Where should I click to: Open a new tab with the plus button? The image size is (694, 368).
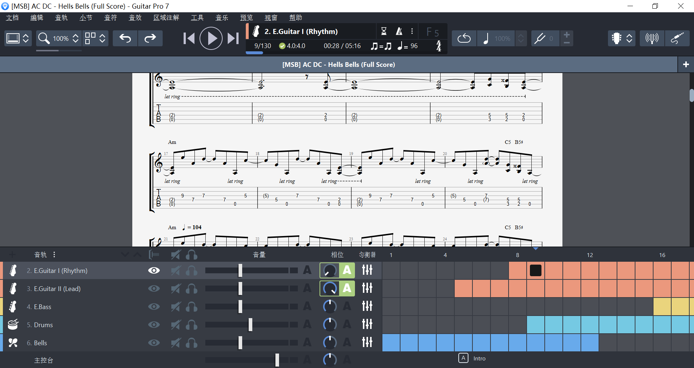pos(685,64)
